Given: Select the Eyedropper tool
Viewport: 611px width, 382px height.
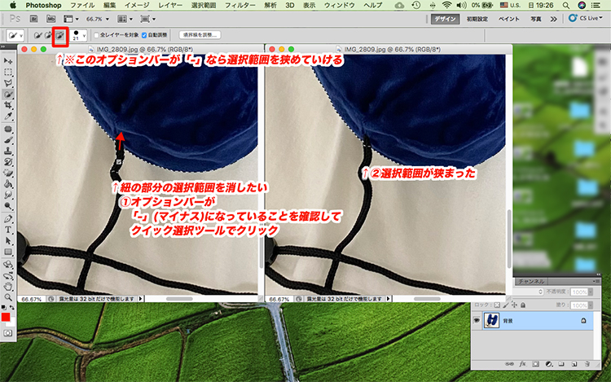Looking at the screenshot, I should [8, 116].
